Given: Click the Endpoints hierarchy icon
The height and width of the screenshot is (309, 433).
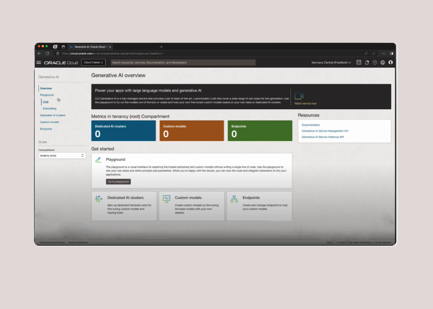Looking at the screenshot, I should [234, 199].
